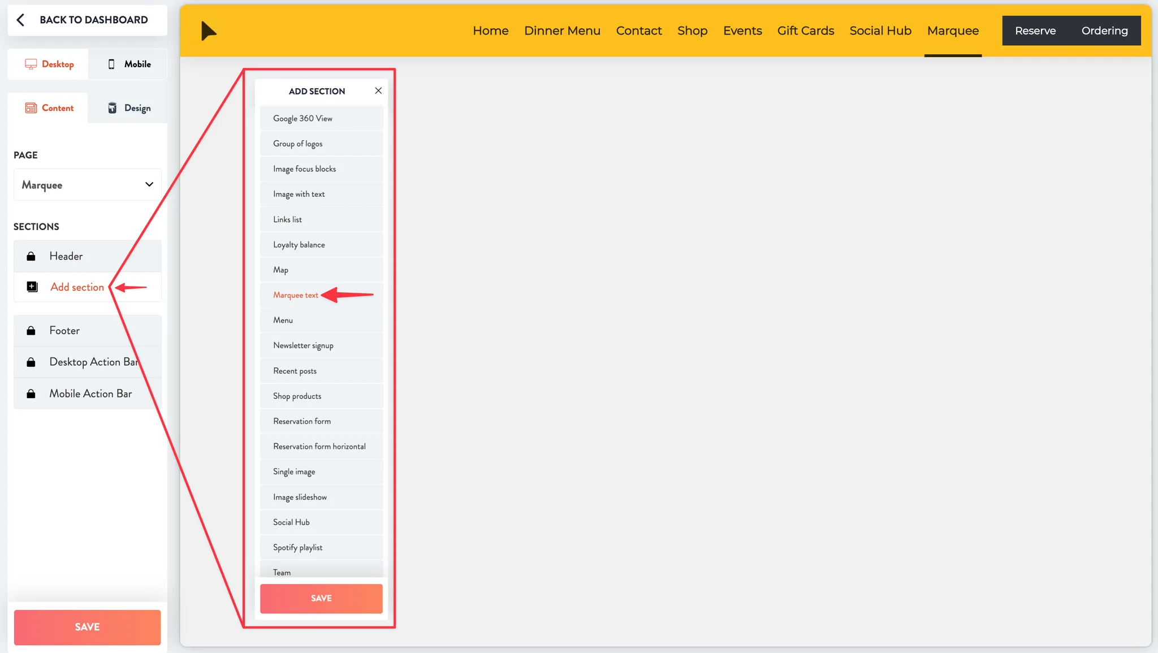Click the lock icon beside Desktop Action Bar
The height and width of the screenshot is (653, 1158).
pyautogui.click(x=31, y=362)
